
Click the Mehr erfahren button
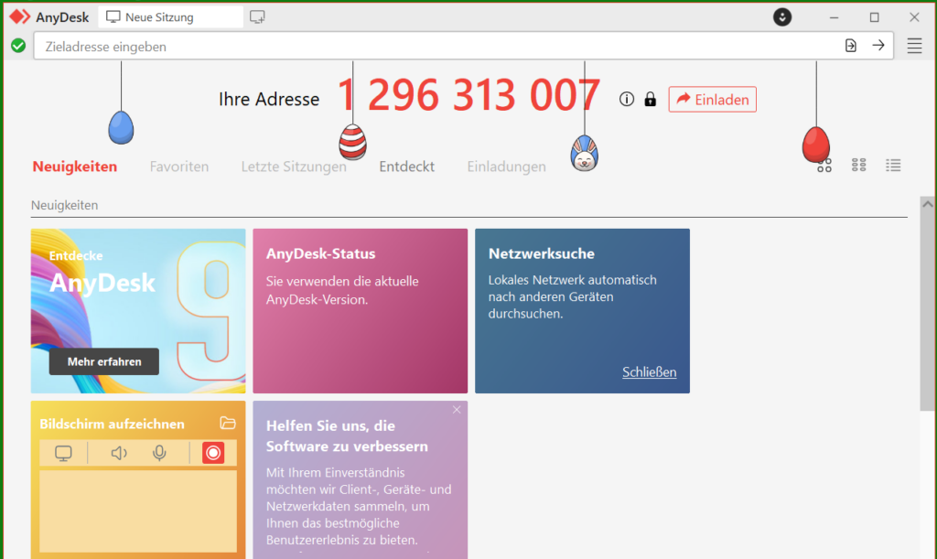point(104,361)
